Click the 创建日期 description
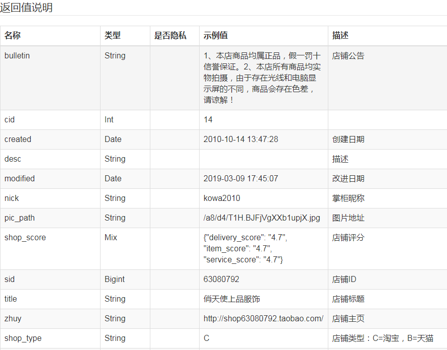The height and width of the screenshot is (350, 447). 348,139
